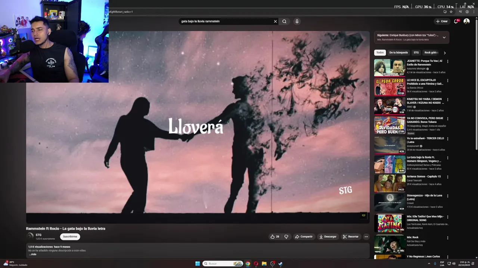Open File Explorer from taskbar
Screen dimensions: 478x268
pyautogui.click(x=264, y=264)
